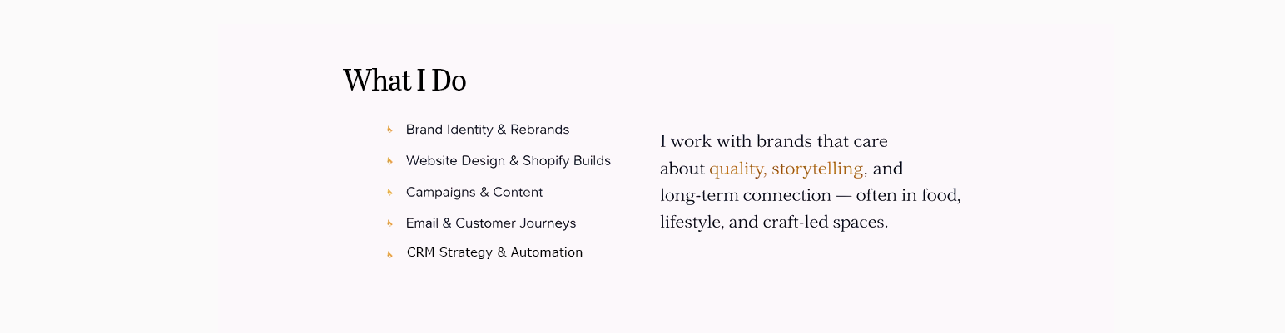Click 'often in food,' in the description
The height and width of the screenshot is (333, 1285).
click(908, 196)
